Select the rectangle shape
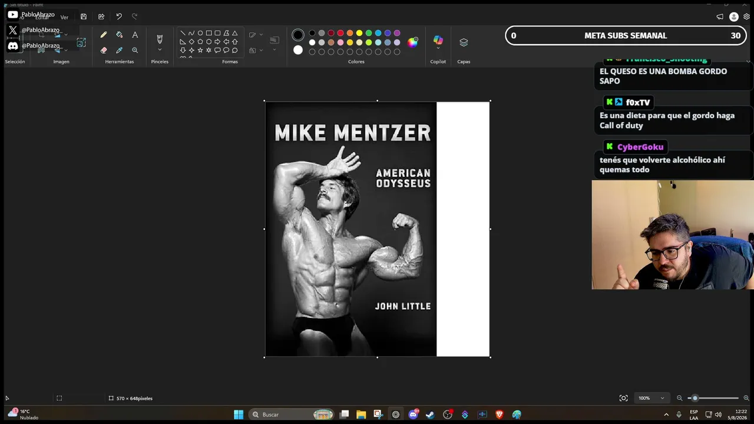Screen dimensions: 754x424 point(209,33)
